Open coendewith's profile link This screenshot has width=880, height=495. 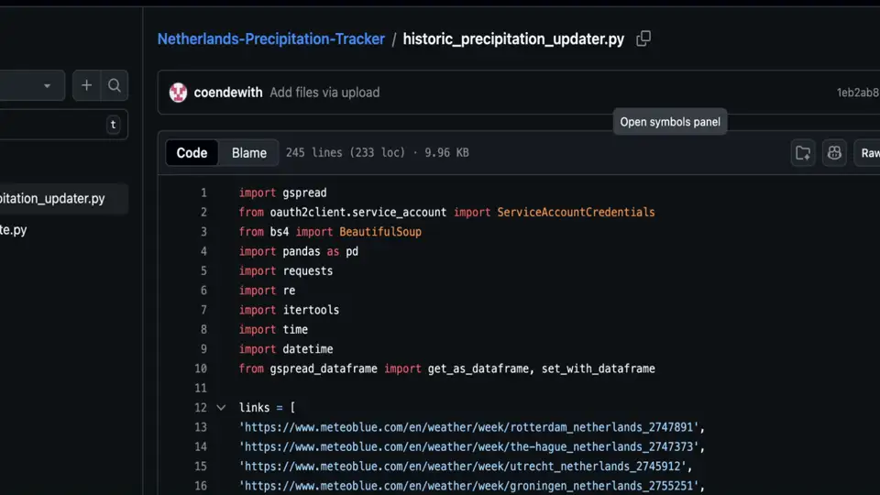[228, 93]
